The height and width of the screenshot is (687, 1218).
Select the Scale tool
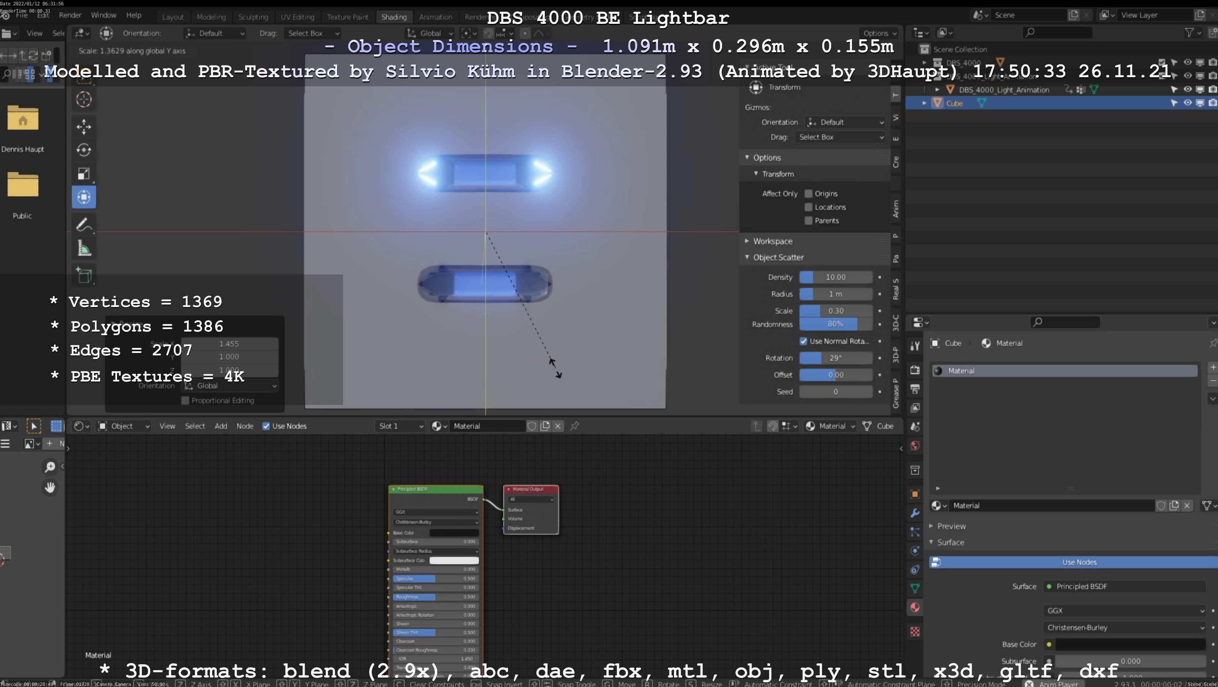(84, 173)
